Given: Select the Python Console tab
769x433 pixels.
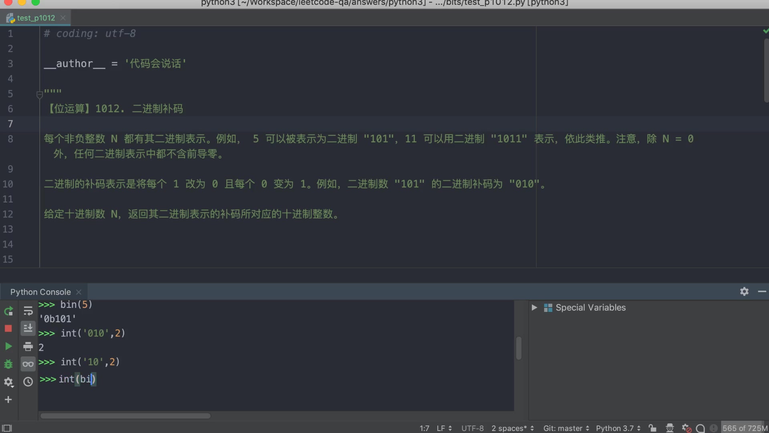Looking at the screenshot, I should tap(40, 292).
